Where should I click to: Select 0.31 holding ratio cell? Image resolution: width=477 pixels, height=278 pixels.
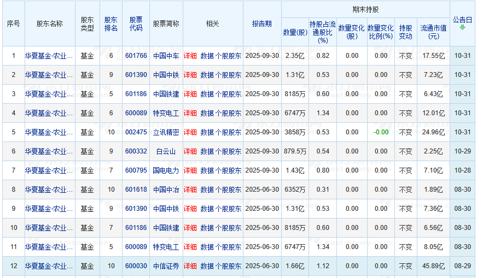(323, 190)
